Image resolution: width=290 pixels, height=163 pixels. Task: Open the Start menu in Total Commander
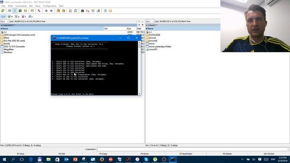(x=61, y=6)
